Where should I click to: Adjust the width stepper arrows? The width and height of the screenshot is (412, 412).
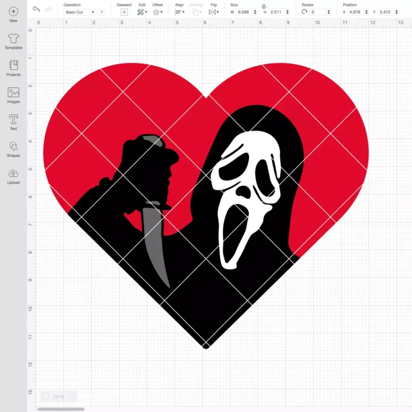[x=255, y=12]
